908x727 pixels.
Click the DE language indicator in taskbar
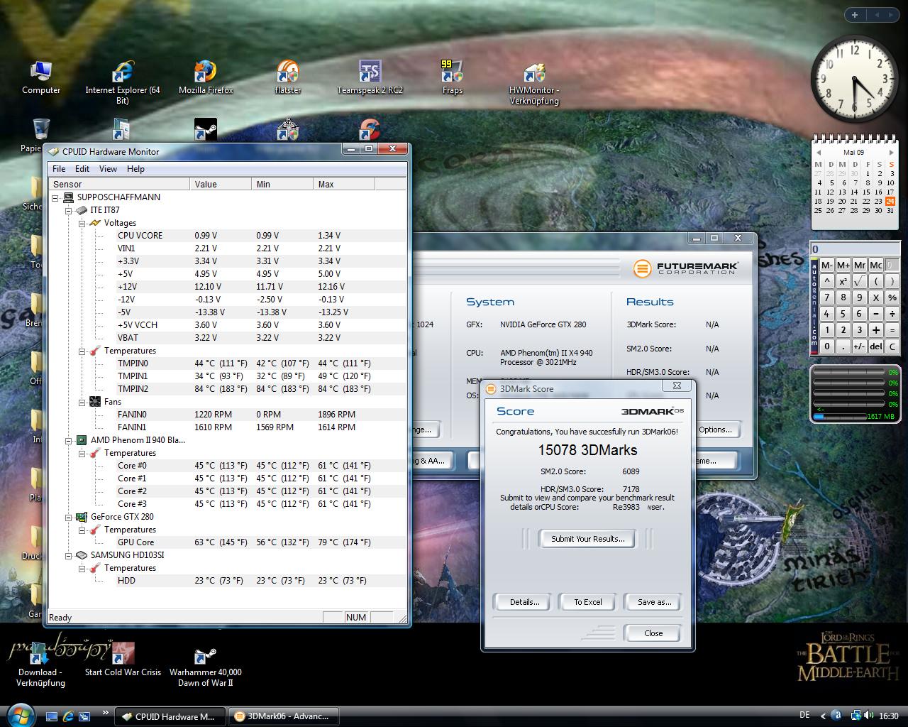(x=804, y=716)
